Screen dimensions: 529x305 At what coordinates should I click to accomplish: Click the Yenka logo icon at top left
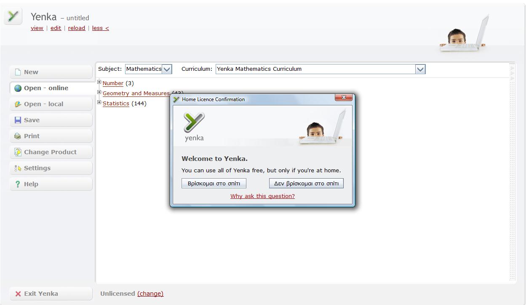click(13, 17)
